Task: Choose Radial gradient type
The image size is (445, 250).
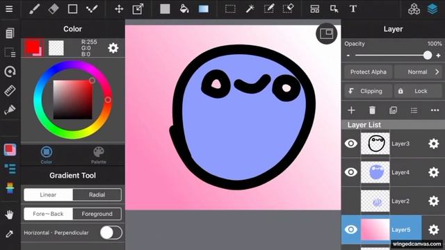Action: coord(97,194)
